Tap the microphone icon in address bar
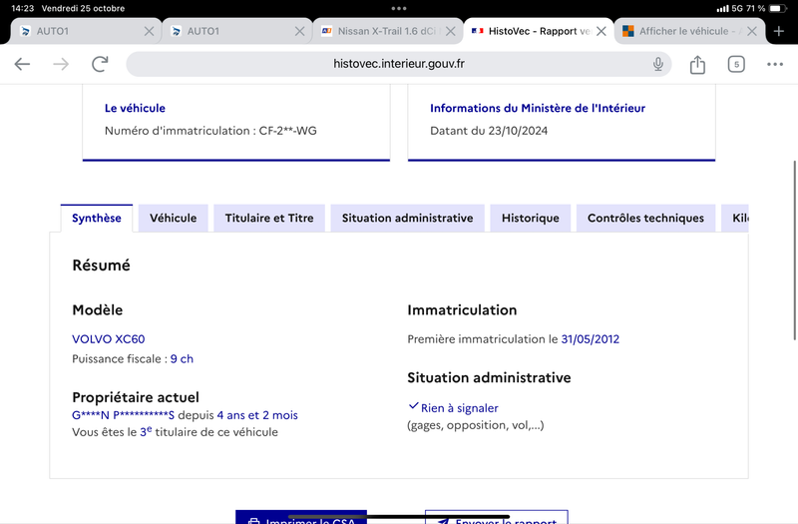Viewport: 798px width, 524px height. [658, 64]
